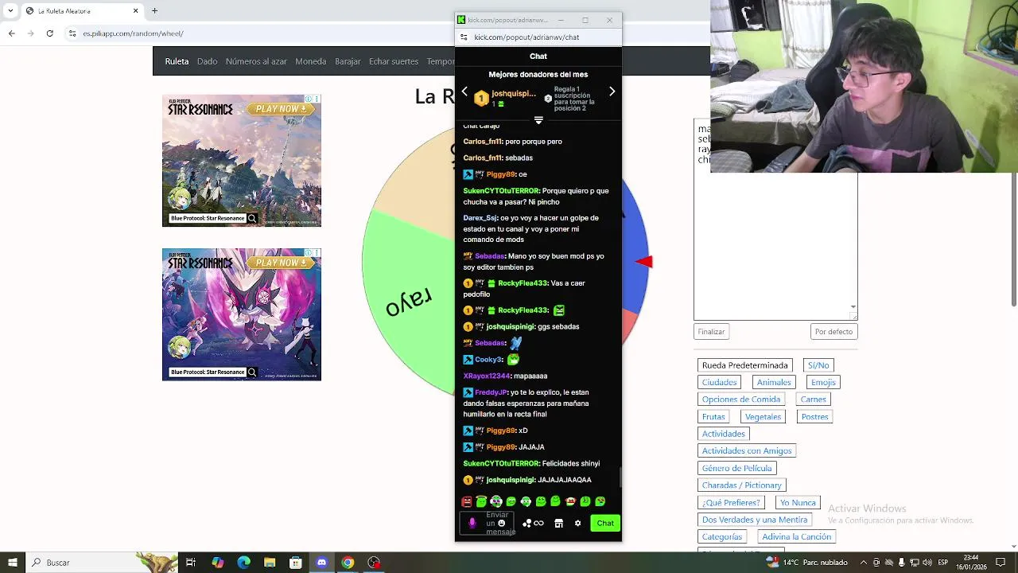Go to next top donor
1018x573 pixels.
click(x=612, y=92)
